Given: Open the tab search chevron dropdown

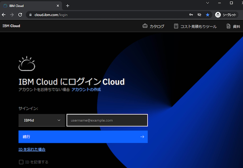Looking at the screenshot, I should click(207, 3).
